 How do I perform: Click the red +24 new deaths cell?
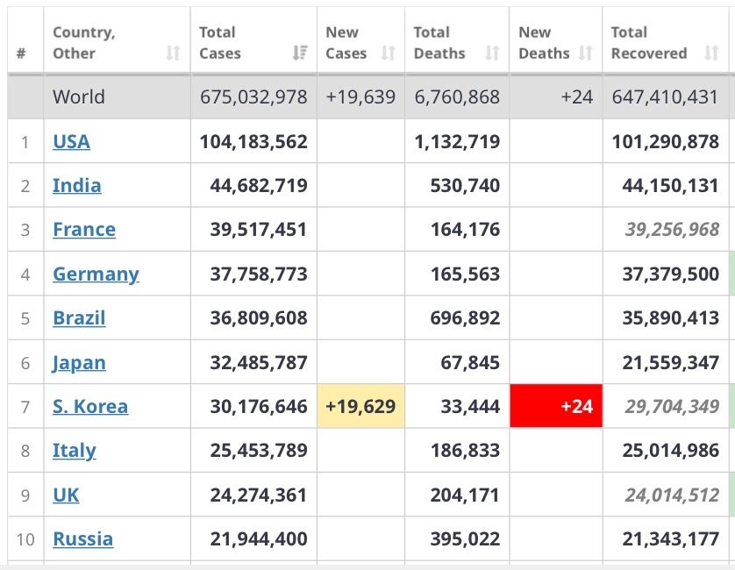(556, 406)
